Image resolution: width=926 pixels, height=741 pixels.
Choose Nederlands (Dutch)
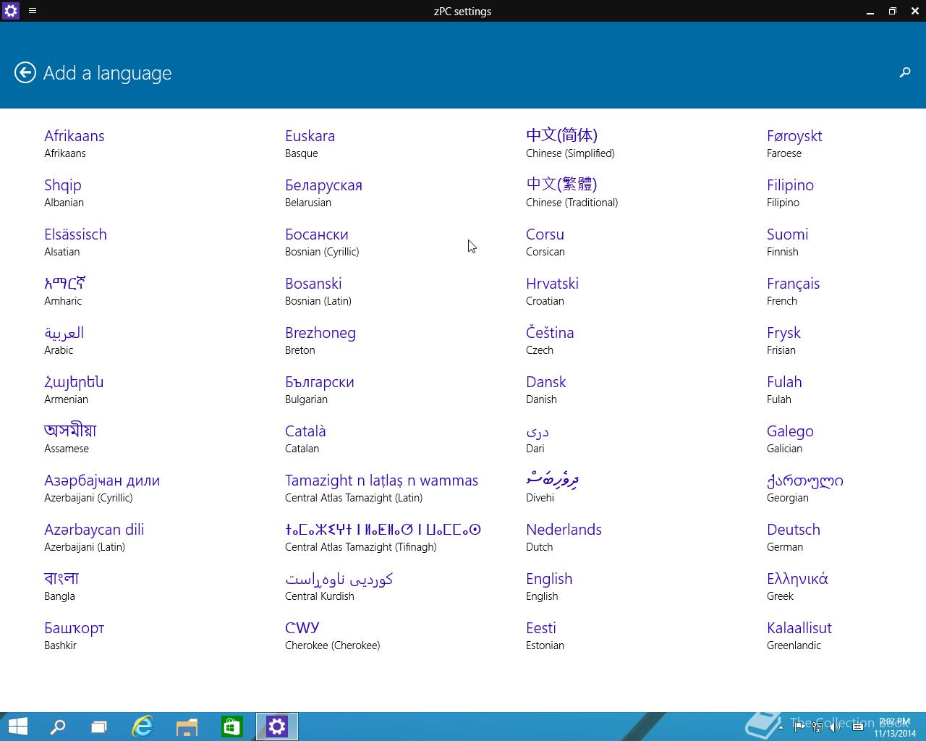pyautogui.click(x=564, y=537)
